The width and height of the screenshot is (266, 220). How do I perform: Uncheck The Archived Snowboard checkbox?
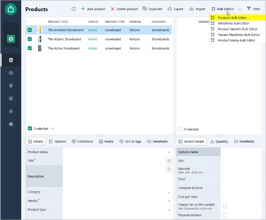click(30, 30)
